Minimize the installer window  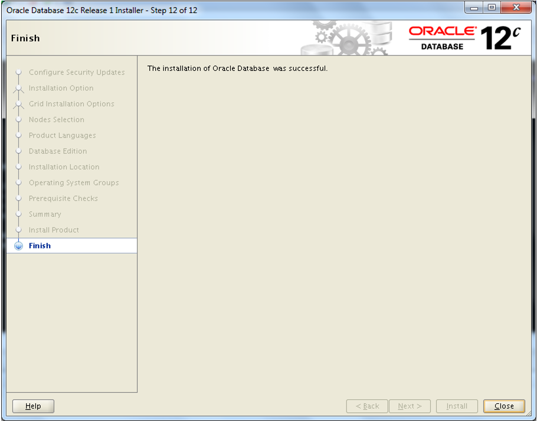(474, 8)
